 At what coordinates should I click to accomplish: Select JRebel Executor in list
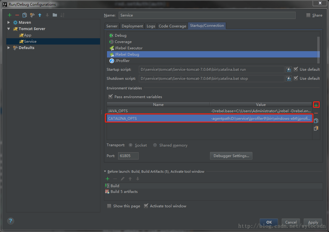click(x=212, y=48)
